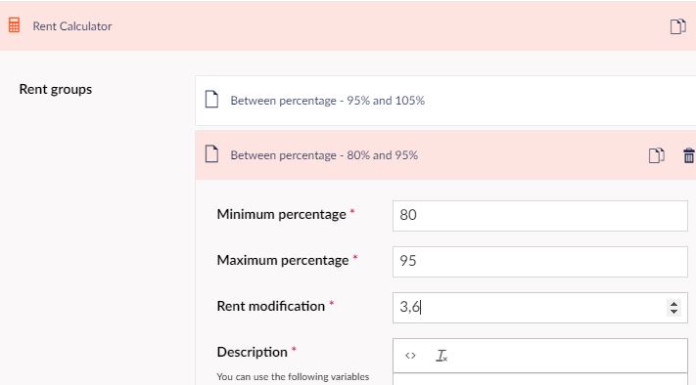Viewport: 696px width, 385px height.
Task: Focus the Maximum percentage field showing 95
Action: click(539, 262)
